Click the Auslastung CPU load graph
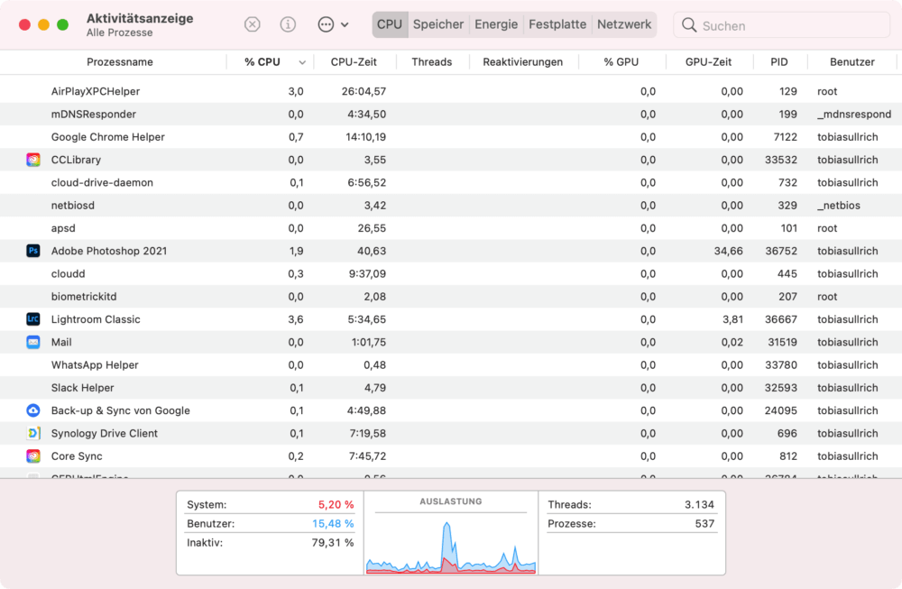Screen dimensions: 902x589 pyautogui.click(x=451, y=547)
